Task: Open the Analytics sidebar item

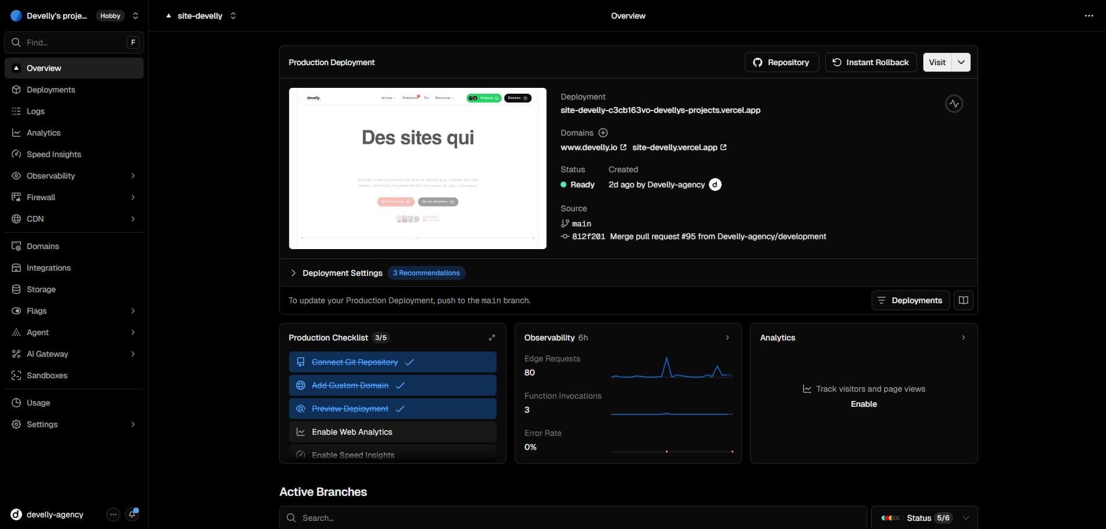Action: [74, 133]
